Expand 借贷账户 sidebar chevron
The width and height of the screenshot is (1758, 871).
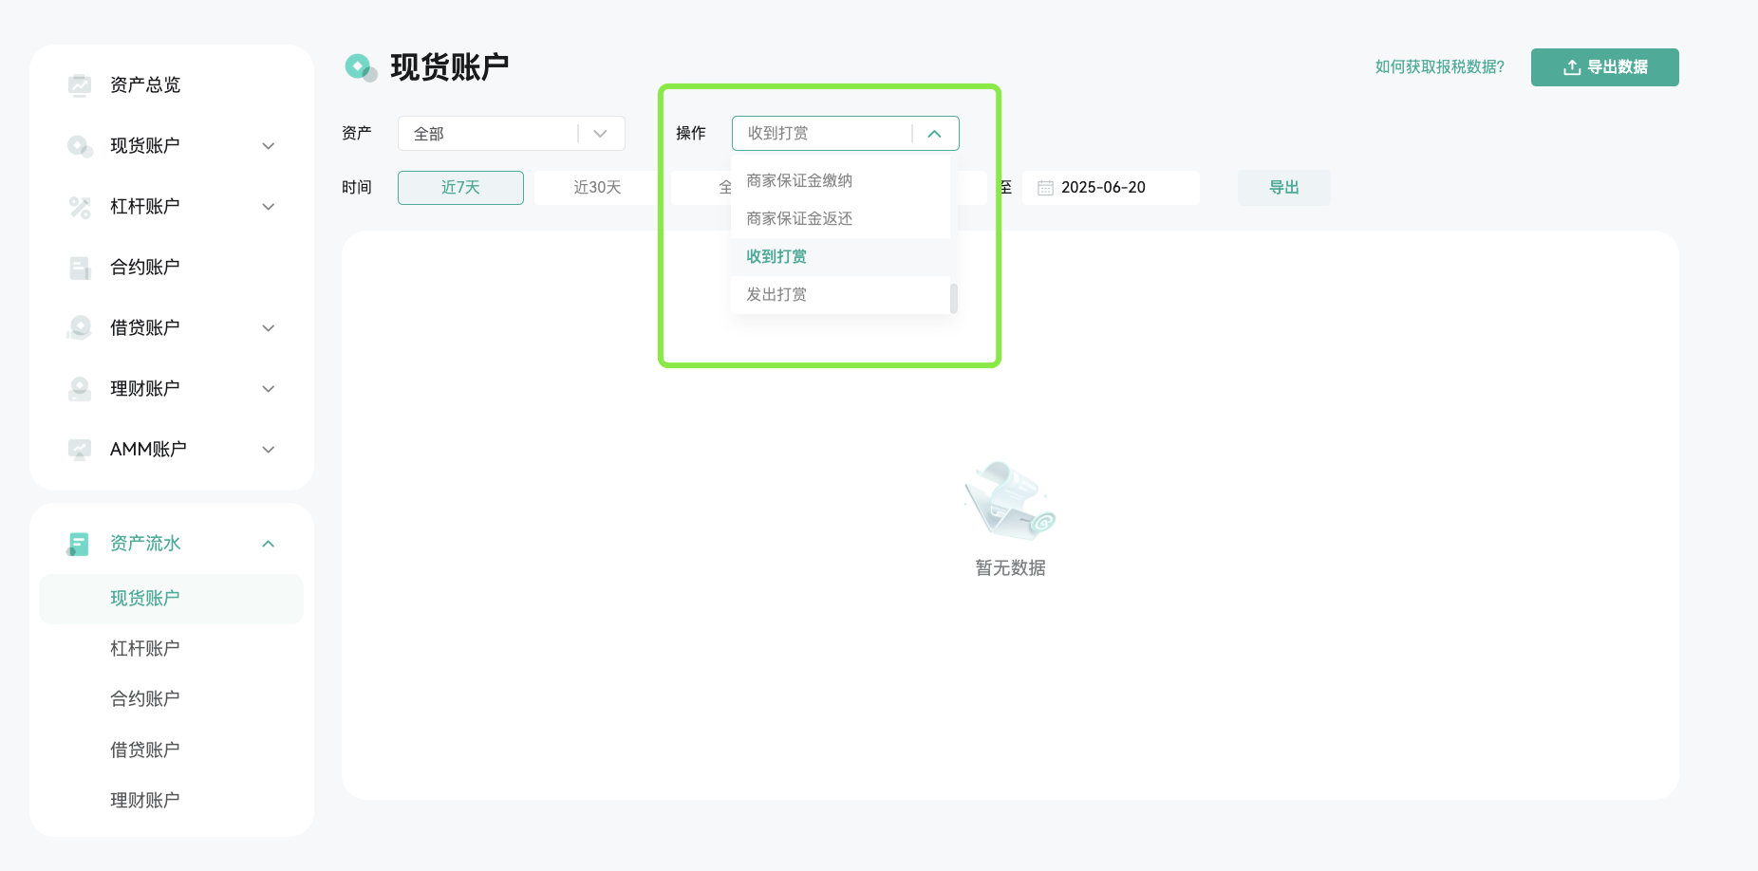click(269, 328)
